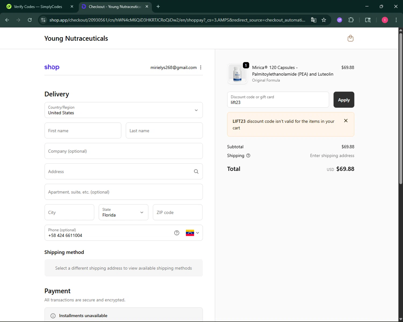This screenshot has width=403, height=322.
Task: Open the purple extension icon
Action: tap(340, 20)
